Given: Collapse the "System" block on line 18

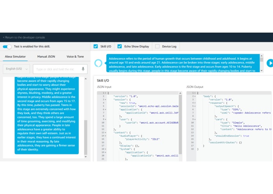Looking at the screenshot, I should pyautogui.click(x=106, y=149).
